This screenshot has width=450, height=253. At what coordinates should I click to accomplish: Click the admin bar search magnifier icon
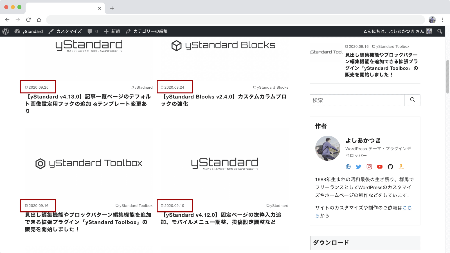pyautogui.click(x=440, y=31)
